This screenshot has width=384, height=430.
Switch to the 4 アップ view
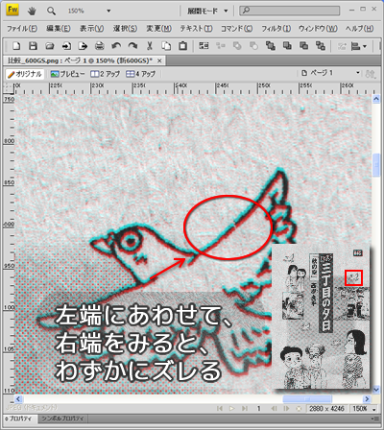click(x=140, y=74)
